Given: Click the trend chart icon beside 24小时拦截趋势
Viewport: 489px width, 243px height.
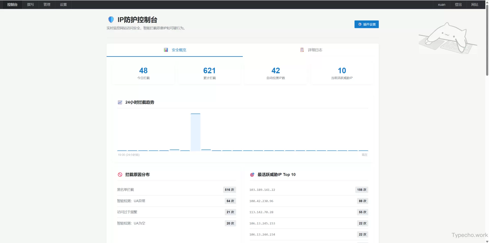Looking at the screenshot, I should coord(120,102).
